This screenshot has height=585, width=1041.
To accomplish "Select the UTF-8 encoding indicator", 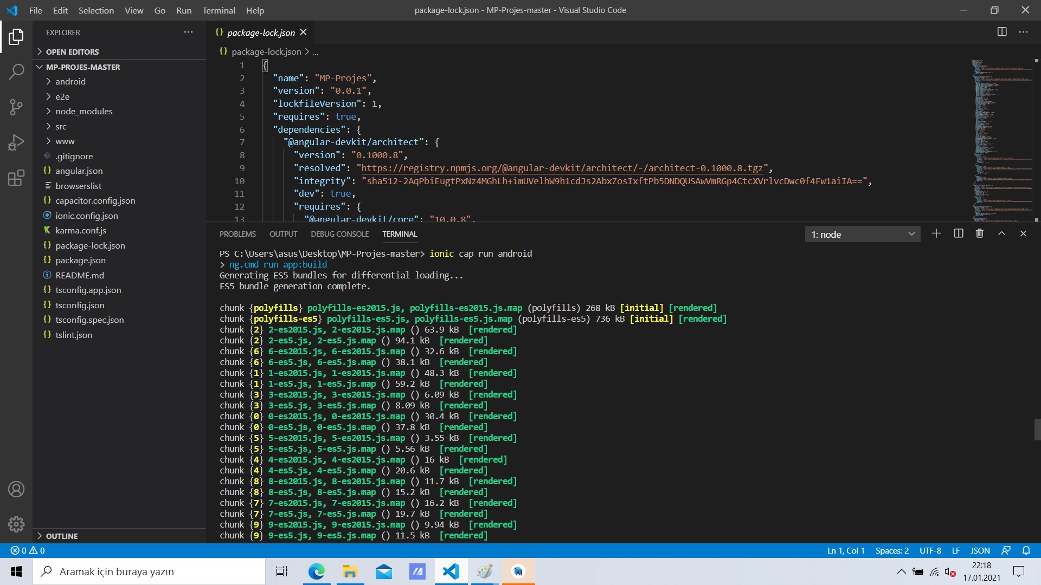I will click(x=930, y=550).
